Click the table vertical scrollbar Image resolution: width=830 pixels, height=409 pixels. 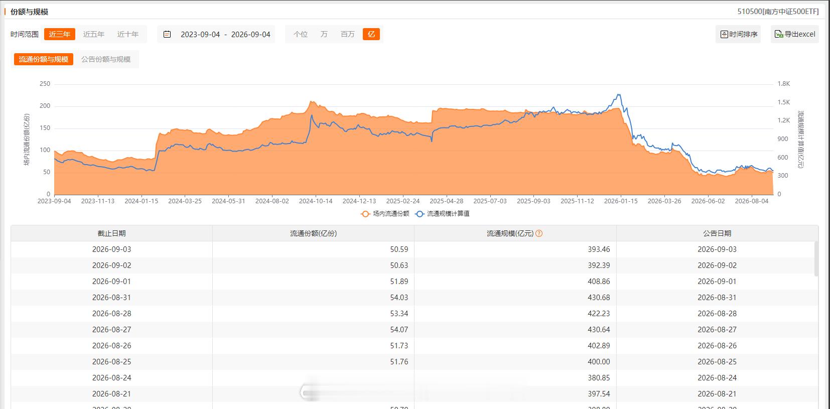[816, 258]
